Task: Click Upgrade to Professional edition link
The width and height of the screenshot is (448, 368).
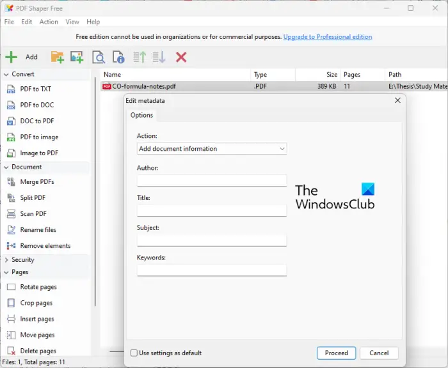Action: 328,37
